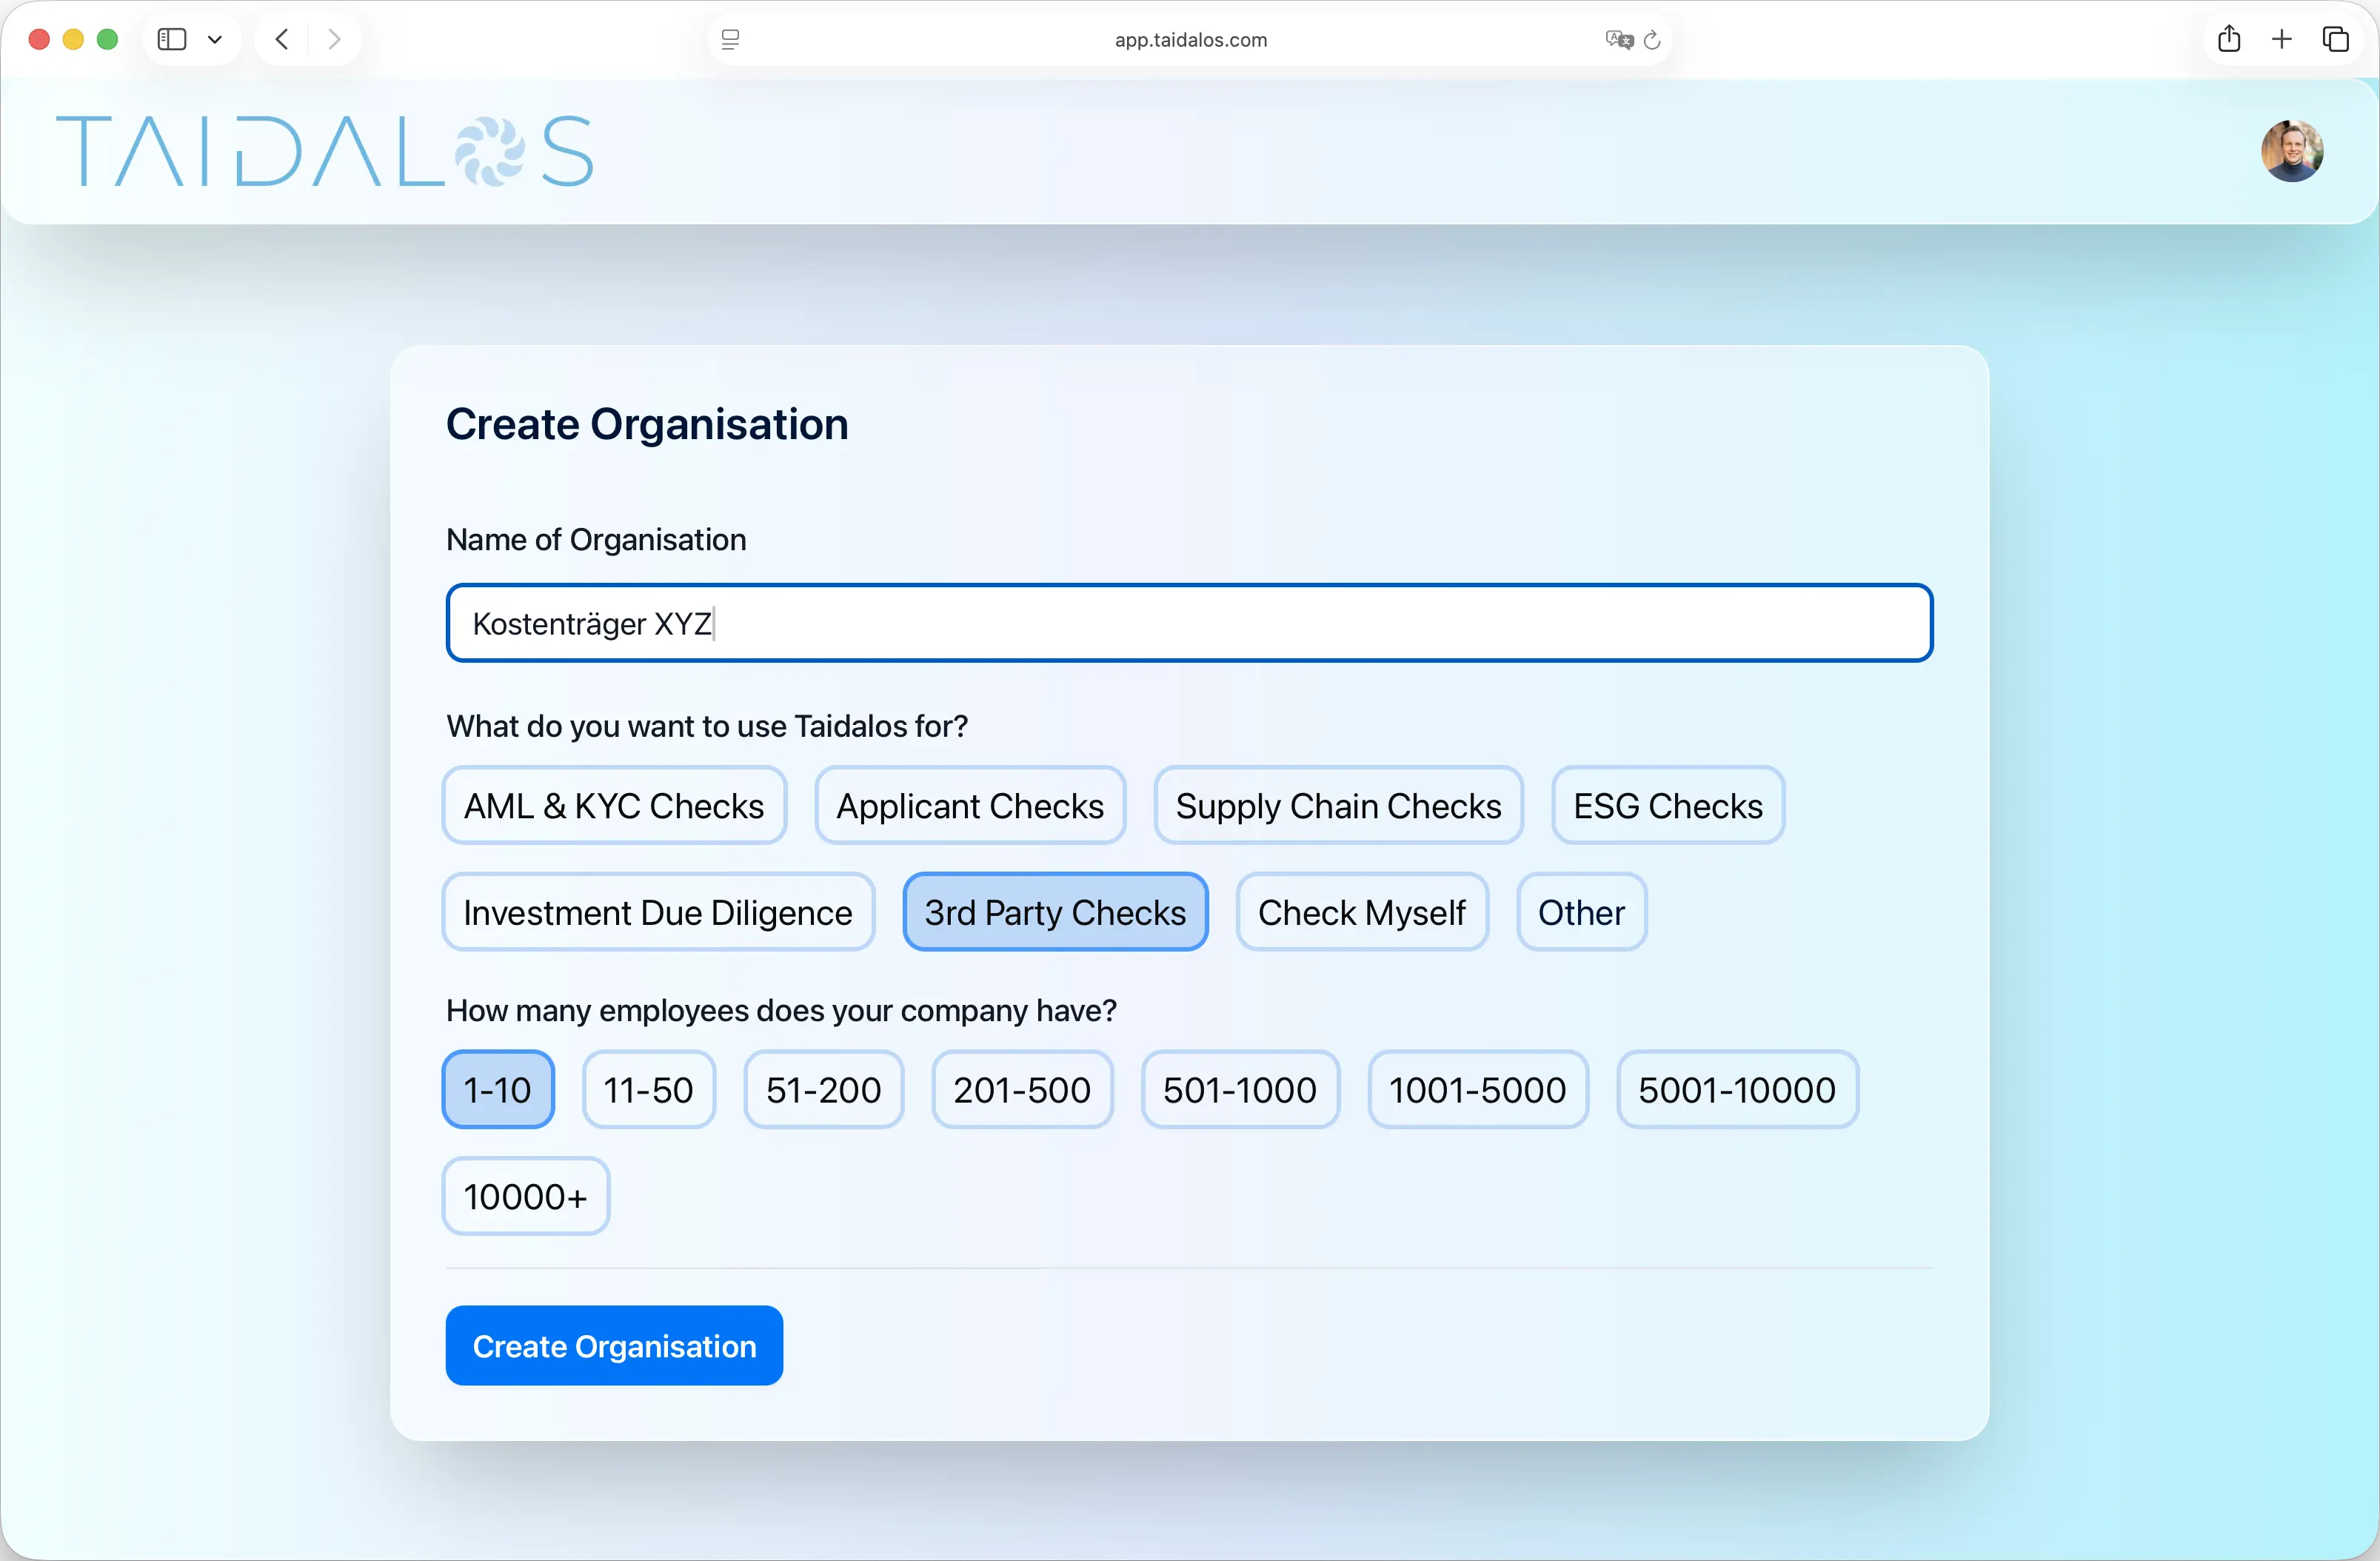Click the Name of Organisation field
This screenshot has width=2380, height=1561.
(1189, 622)
